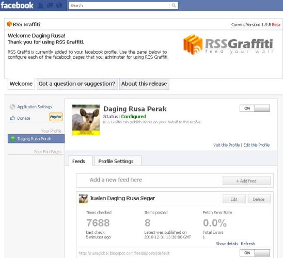Screen dimensions: 283x258
Task: Open Got a question or suggestion tab
Action: [x=77, y=84]
